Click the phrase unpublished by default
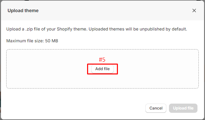The image size is (205, 120). coord(163,29)
